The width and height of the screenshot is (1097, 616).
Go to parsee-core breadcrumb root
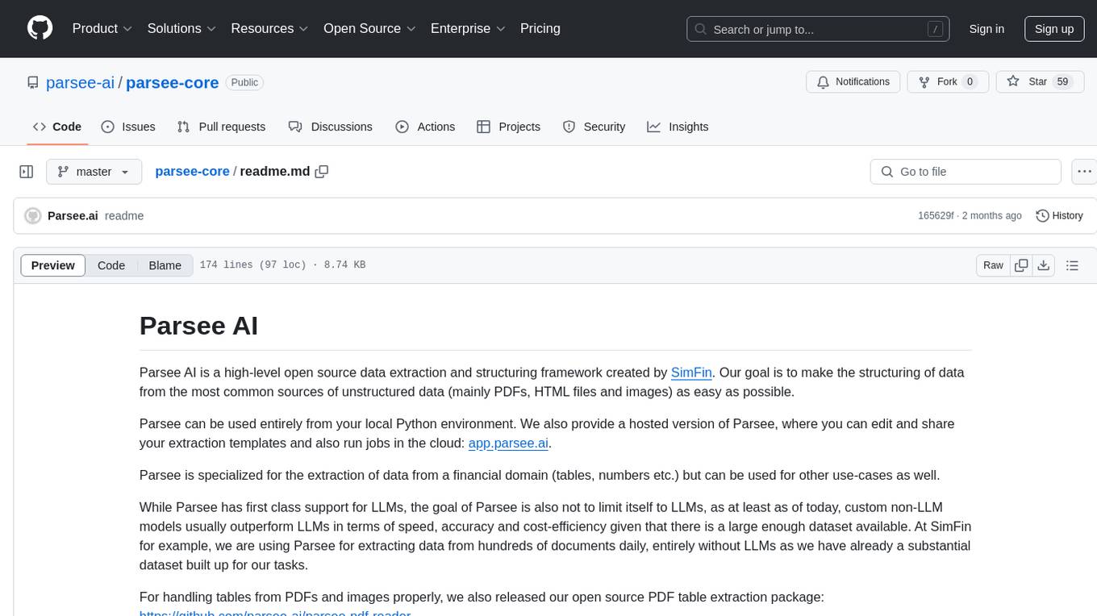click(x=192, y=172)
